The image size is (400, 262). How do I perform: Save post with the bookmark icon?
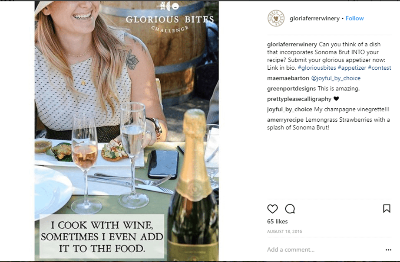pyautogui.click(x=387, y=209)
